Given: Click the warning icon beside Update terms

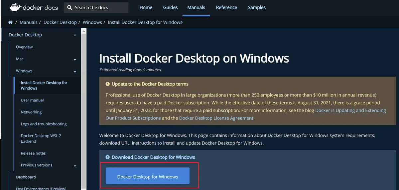Looking at the screenshot, I should (108, 84).
